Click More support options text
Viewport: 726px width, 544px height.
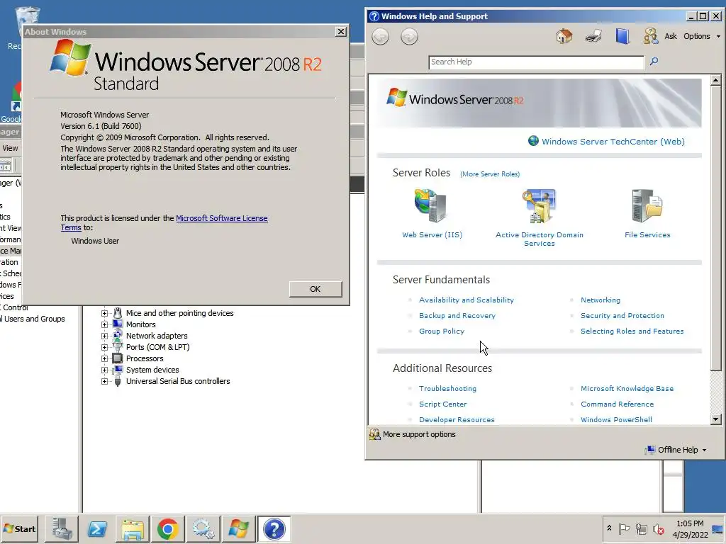tap(419, 434)
